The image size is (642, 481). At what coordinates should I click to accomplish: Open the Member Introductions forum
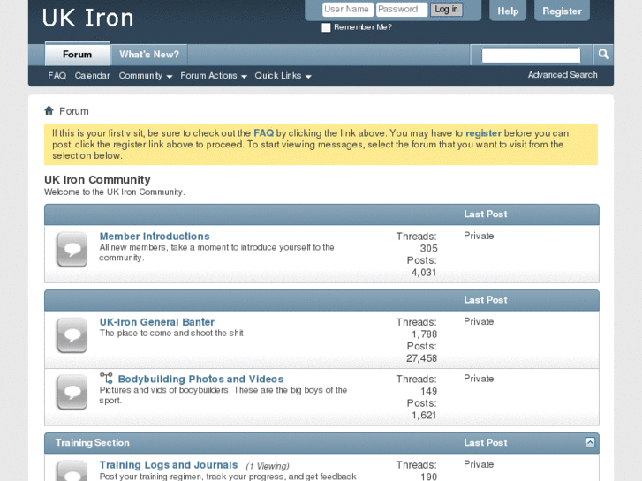coord(155,237)
